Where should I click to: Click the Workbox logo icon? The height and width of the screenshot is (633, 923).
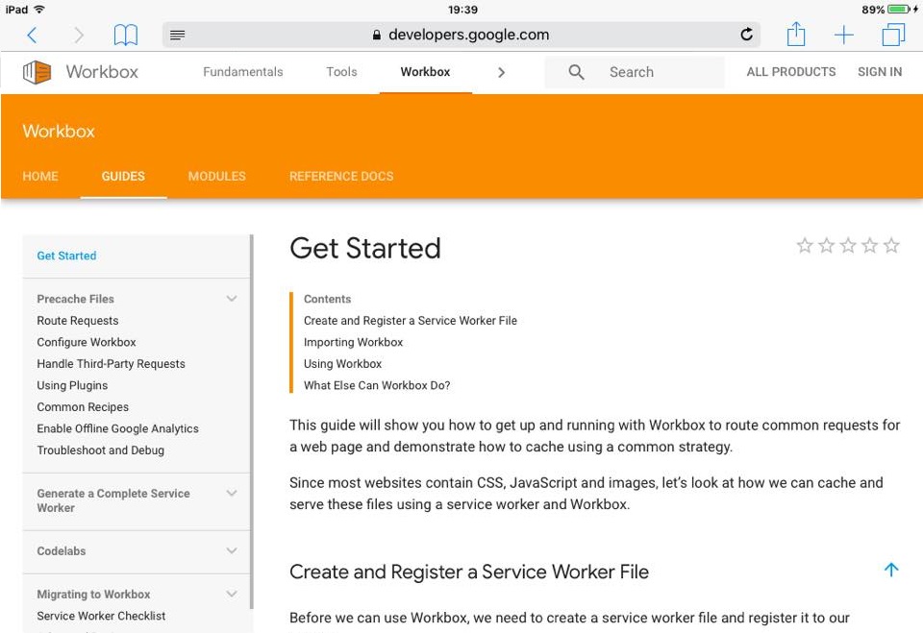click(35, 71)
